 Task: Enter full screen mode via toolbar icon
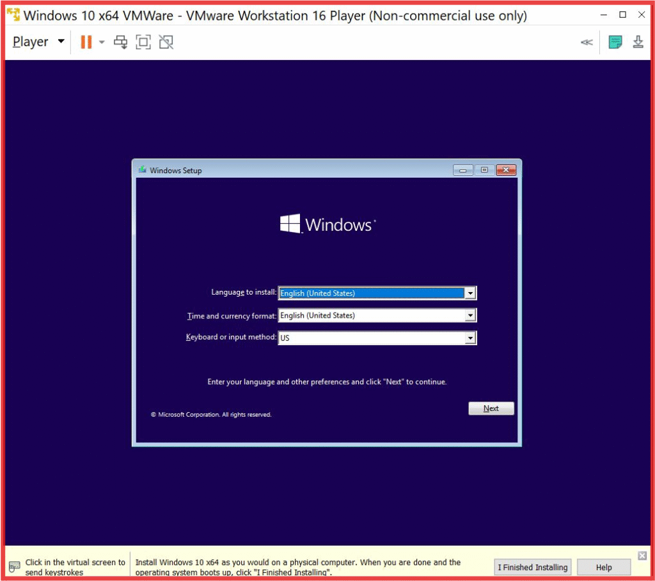point(143,42)
